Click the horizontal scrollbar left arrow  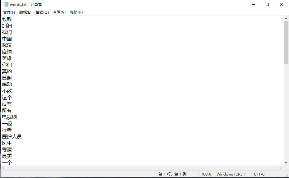coord(3,168)
